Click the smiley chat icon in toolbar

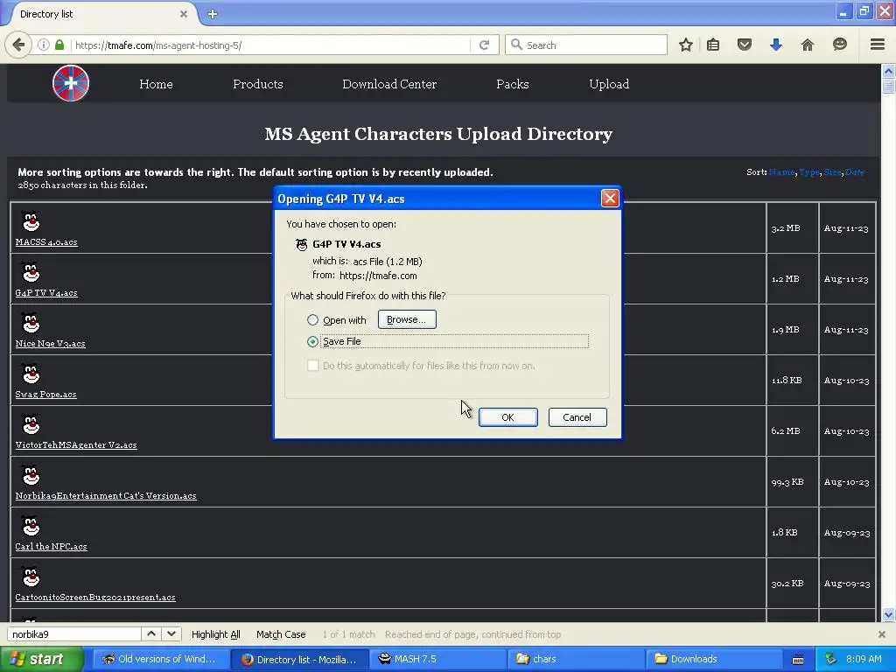[839, 45]
